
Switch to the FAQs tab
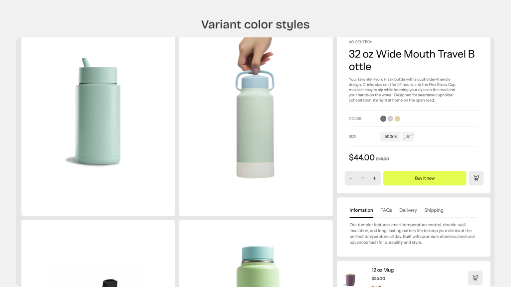386,210
